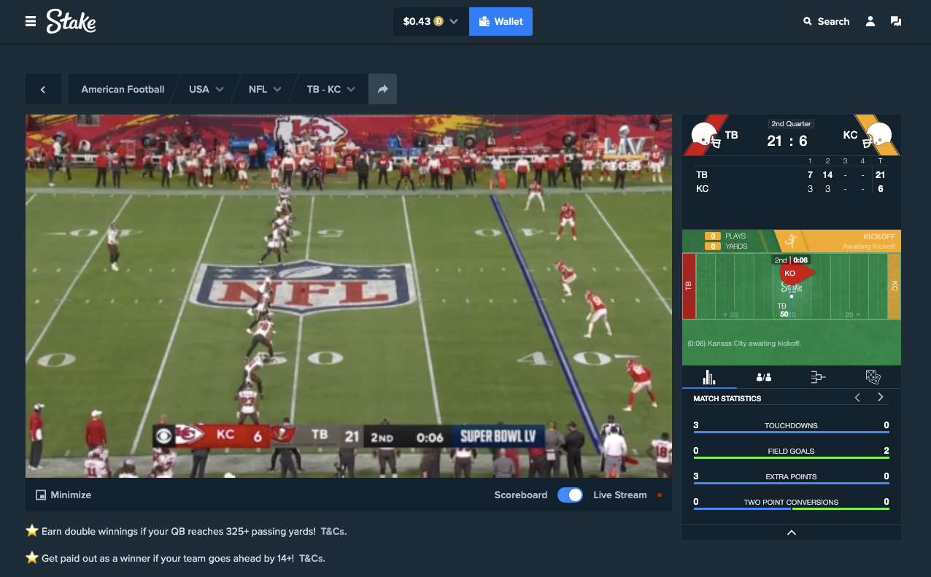Expand the USA country dropdown
This screenshot has height=577, width=931.
click(x=208, y=89)
